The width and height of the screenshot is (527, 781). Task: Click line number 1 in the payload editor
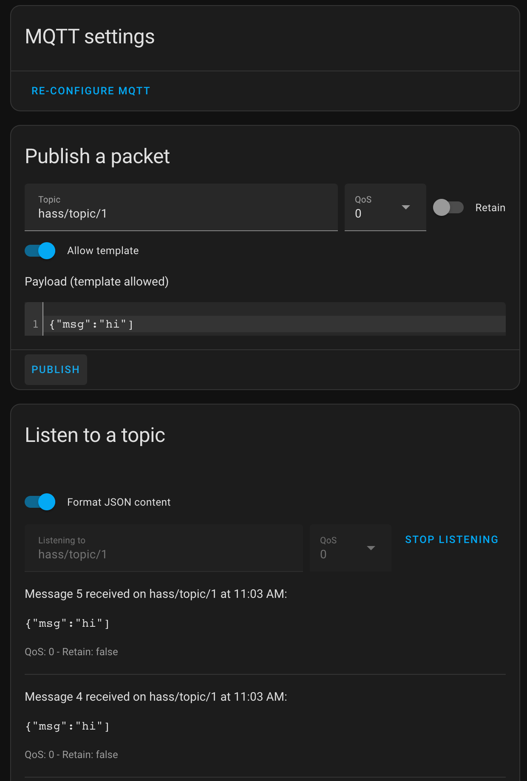(x=36, y=323)
